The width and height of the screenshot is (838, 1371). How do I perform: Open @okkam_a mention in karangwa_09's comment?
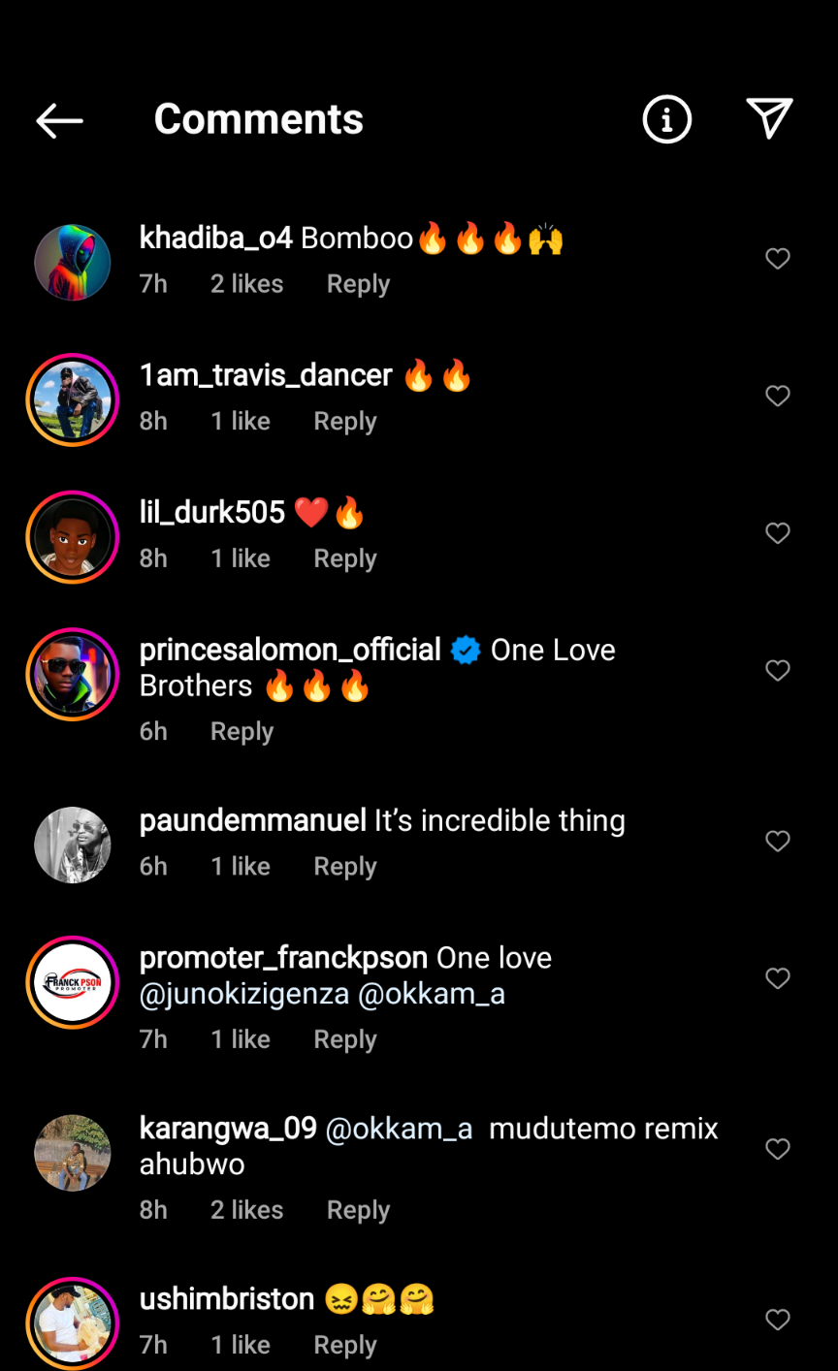point(399,1129)
